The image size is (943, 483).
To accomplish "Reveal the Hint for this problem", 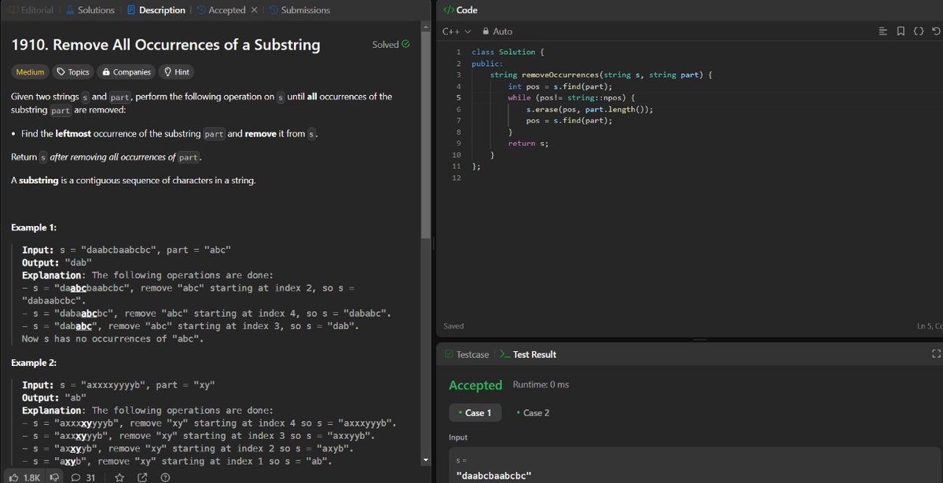I will pos(176,72).
